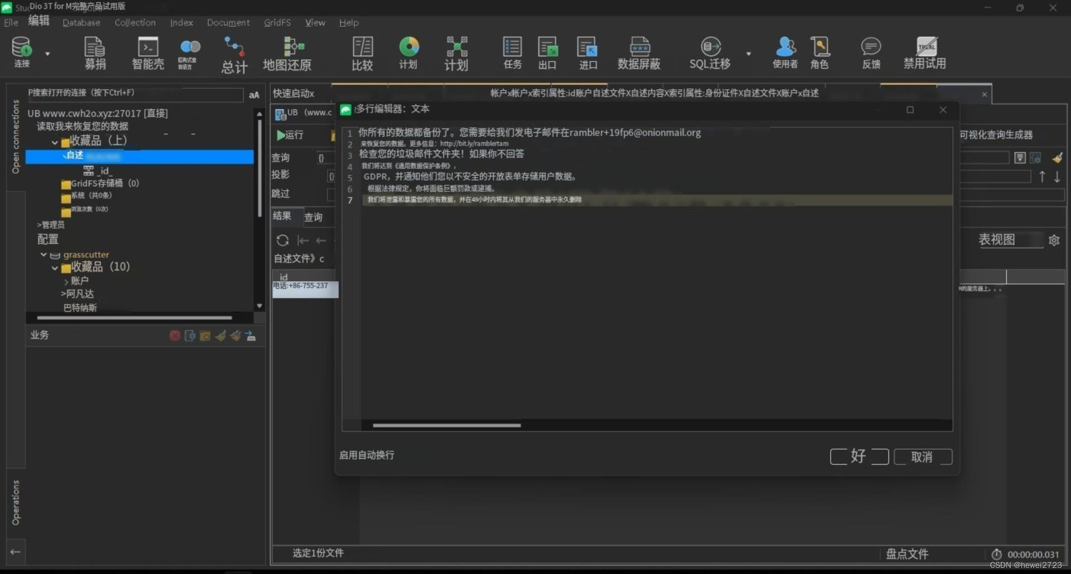
Task: Open the IntelliShell (智能壳) tool
Action: coord(147,53)
